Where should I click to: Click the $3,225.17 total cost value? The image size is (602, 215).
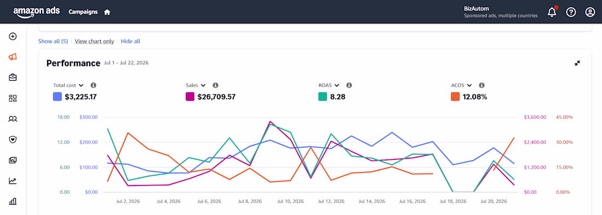pos(80,97)
